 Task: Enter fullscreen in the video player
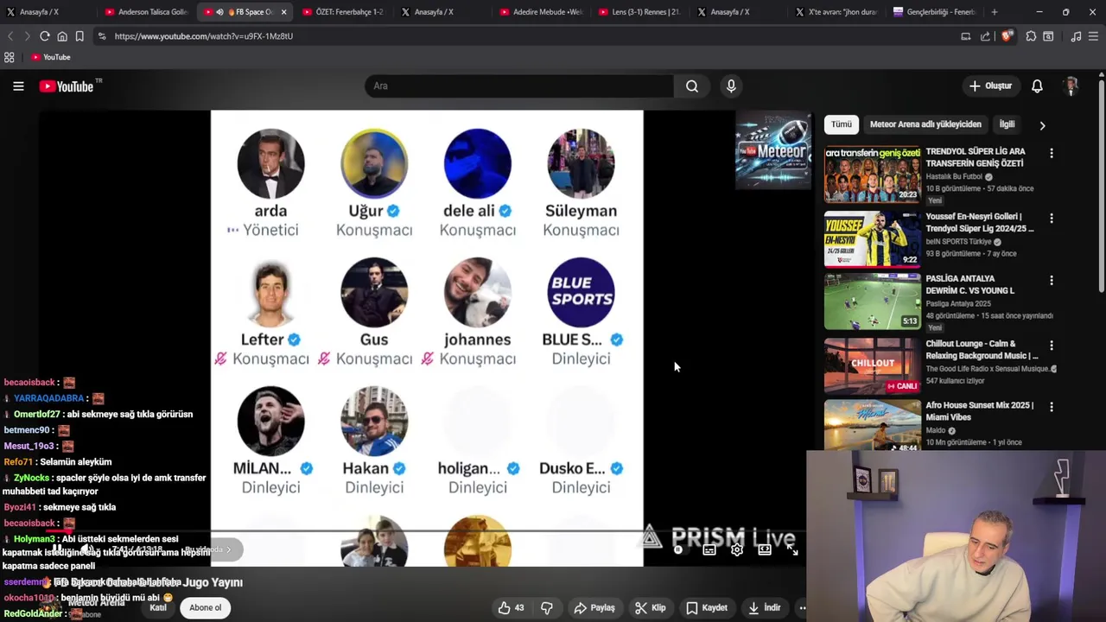click(x=792, y=549)
